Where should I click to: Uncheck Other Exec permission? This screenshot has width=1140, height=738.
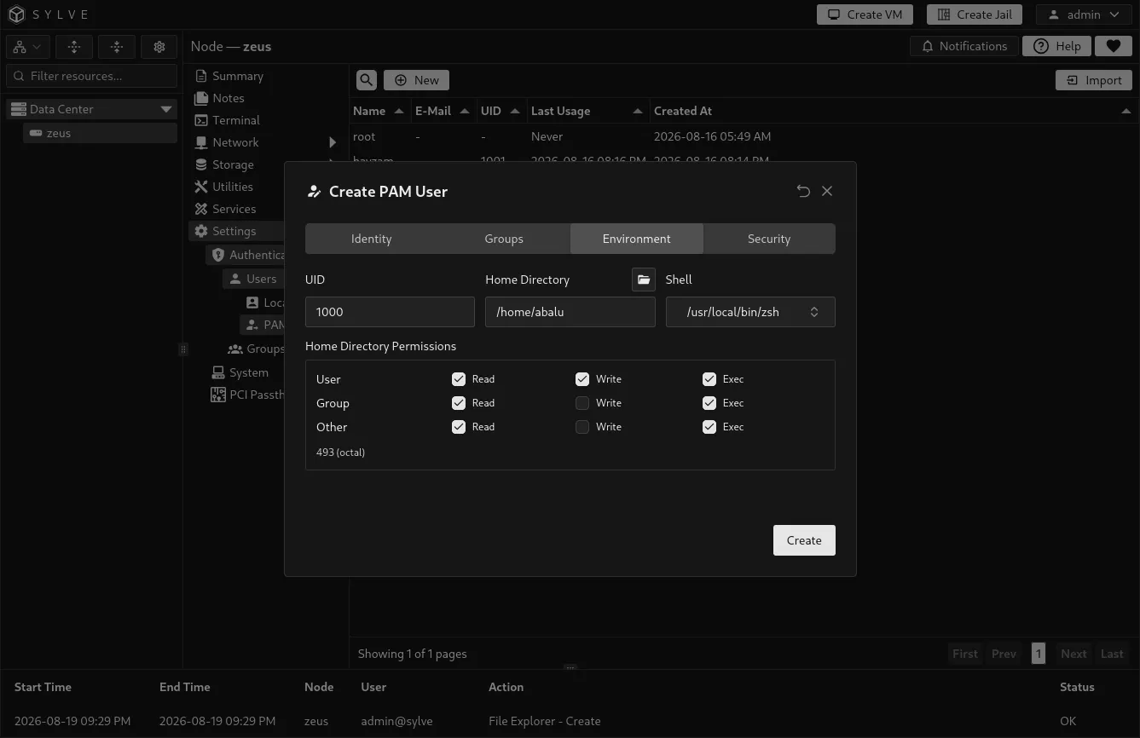[x=709, y=427]
